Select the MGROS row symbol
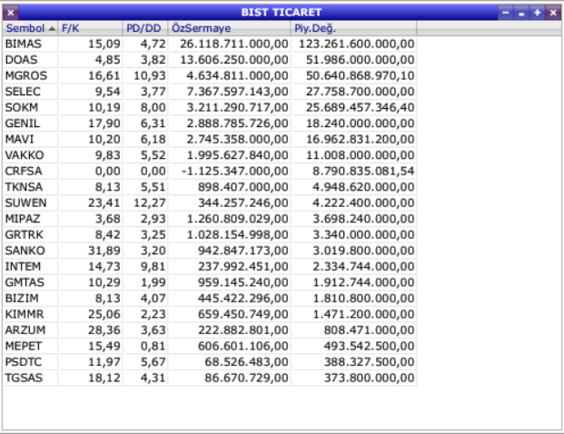 click(x=26, y=75)
